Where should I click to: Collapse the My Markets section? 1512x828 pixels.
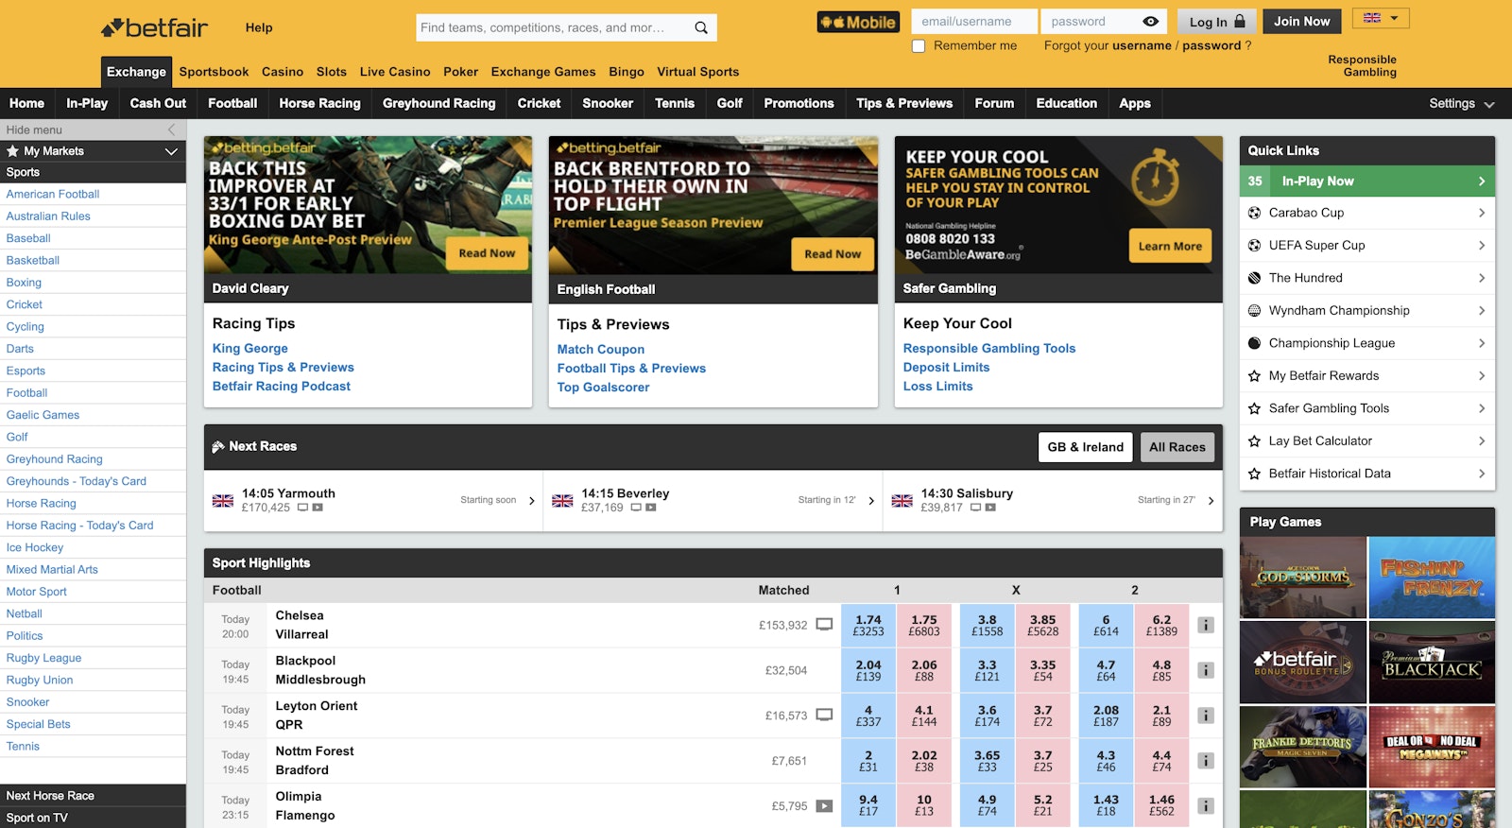pyautogui.click(x=171, y=151)
